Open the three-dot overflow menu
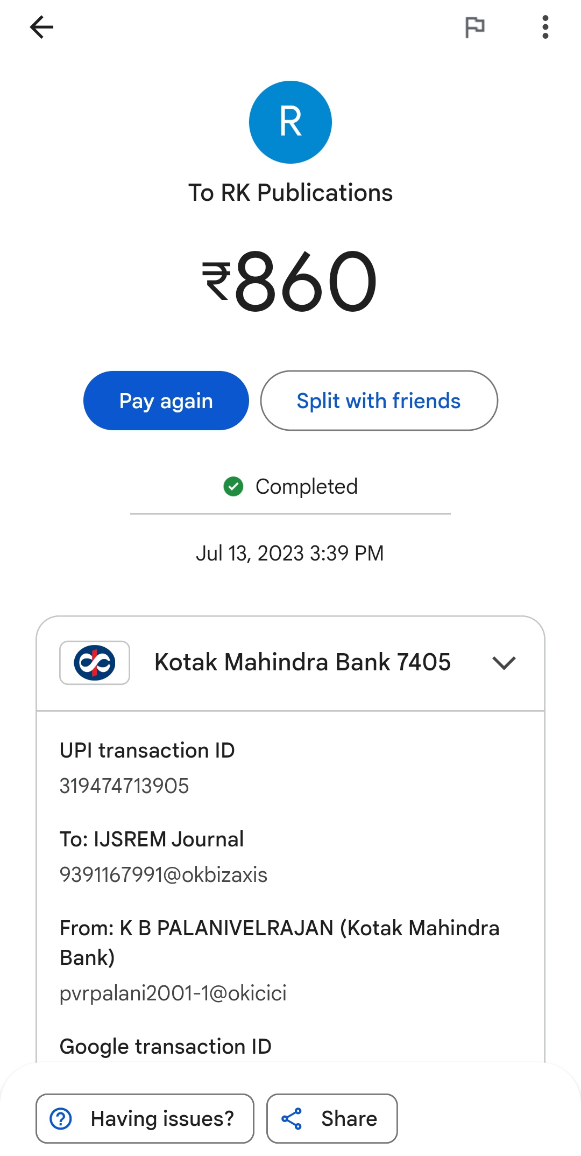This screenshot has height=1156, width=581. coord(545,27)
